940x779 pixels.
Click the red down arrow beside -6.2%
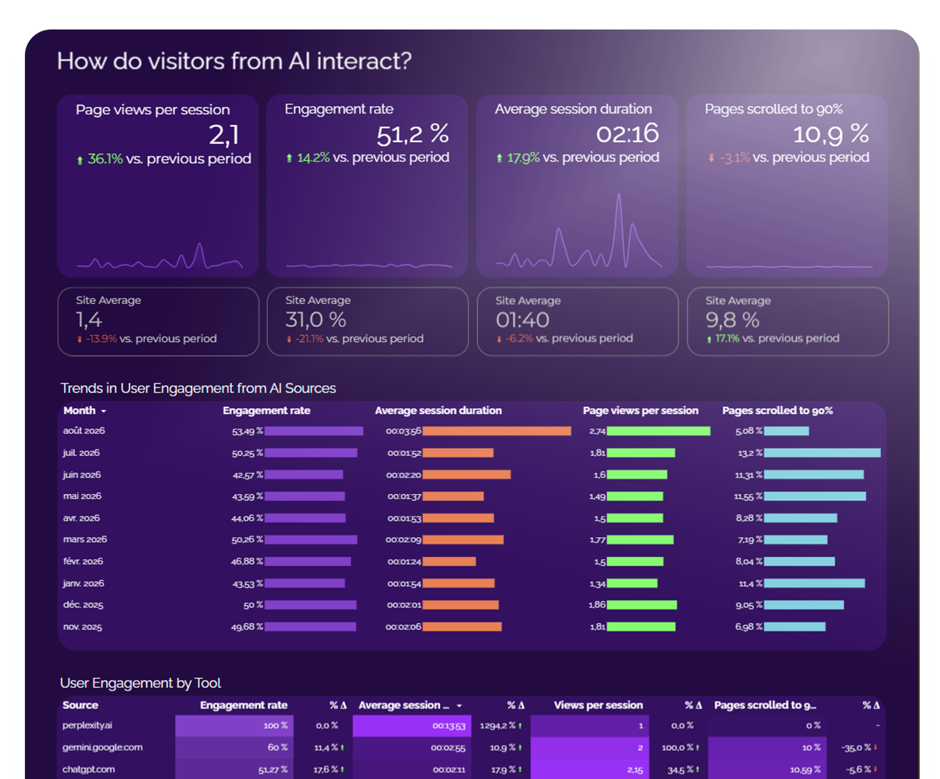pyautogui.click(x=499, y=339)
